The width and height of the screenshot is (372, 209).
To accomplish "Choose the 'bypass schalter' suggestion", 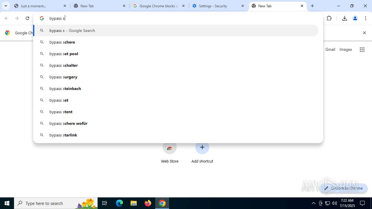I will (x=176, y=65).
